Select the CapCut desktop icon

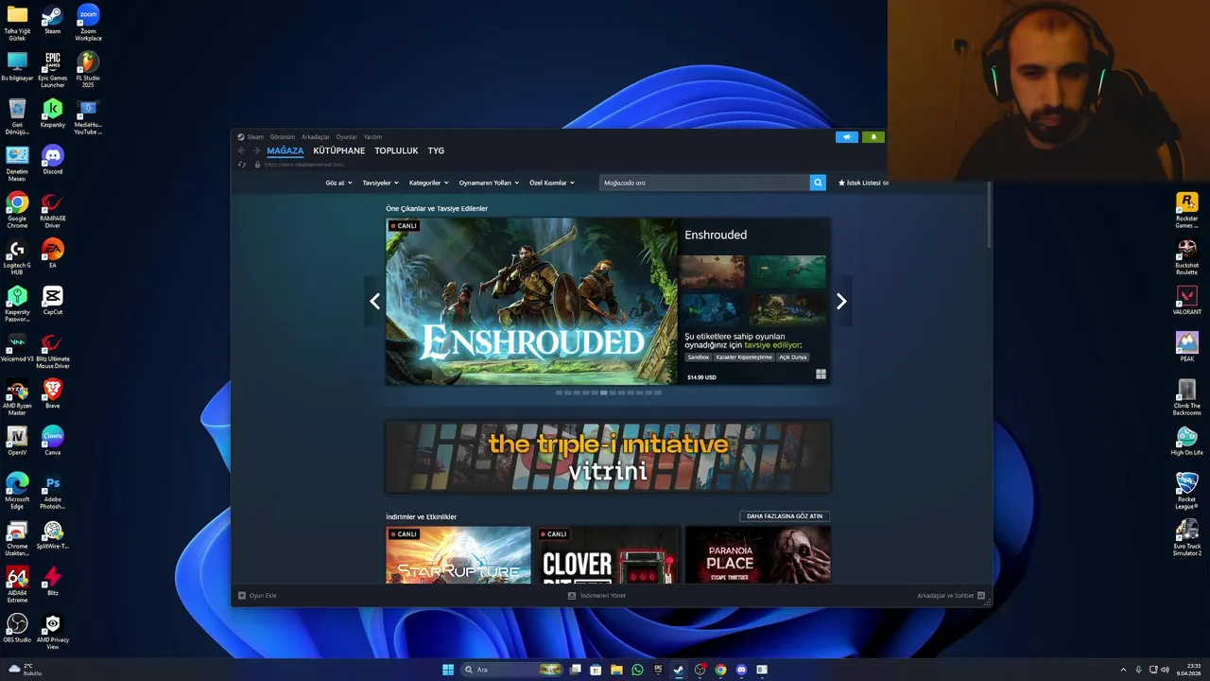tap(52, 301)
